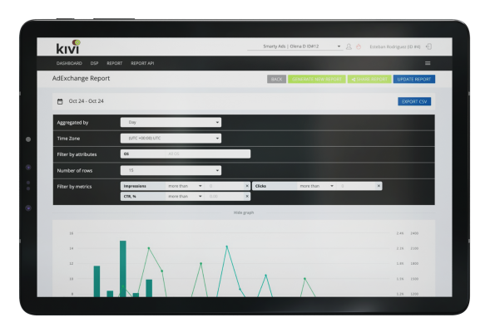Go to the DASHBOARD menu

tap(69, 63)
